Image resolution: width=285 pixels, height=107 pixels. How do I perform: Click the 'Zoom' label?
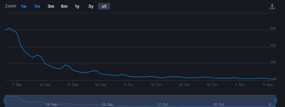(10, 6)
